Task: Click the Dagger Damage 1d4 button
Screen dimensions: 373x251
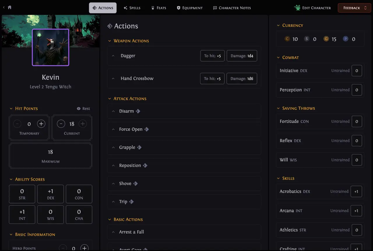Action: (x=242, y=56)
